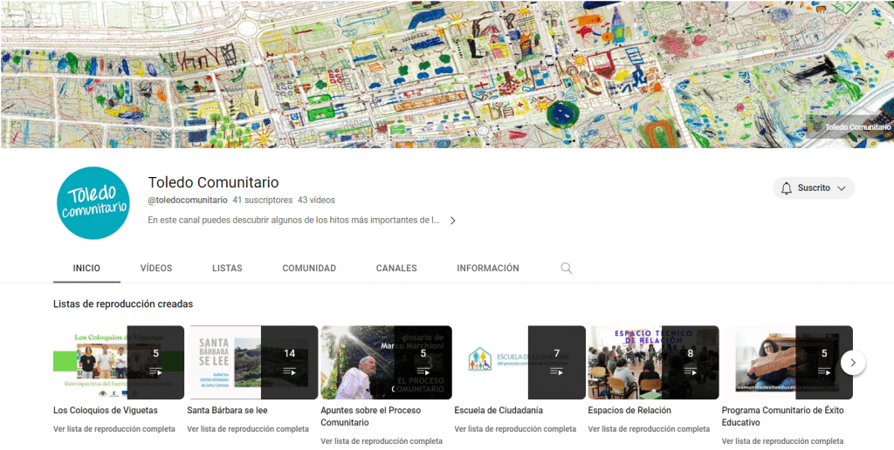
Task: Click playlist icon on Espacios de Relación thumbnail
Action: [x=691, y=372]
